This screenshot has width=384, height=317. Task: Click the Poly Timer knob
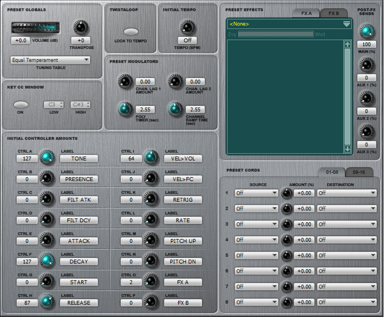[x=125, y=109]
